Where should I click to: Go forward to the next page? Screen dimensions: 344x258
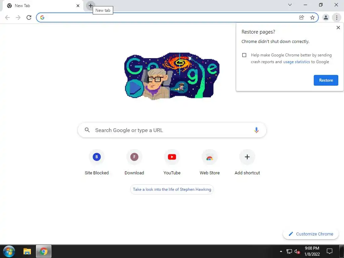tap(18, 17)
